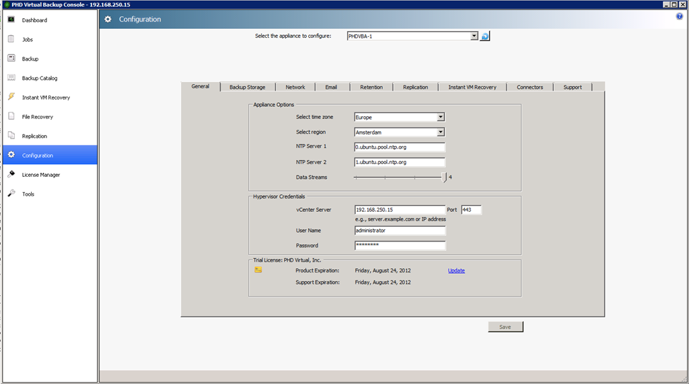Image resolution: width=689 pixels, height=384 pixels.
Task: Click the License Manager icon
Action: coord(11,174)
